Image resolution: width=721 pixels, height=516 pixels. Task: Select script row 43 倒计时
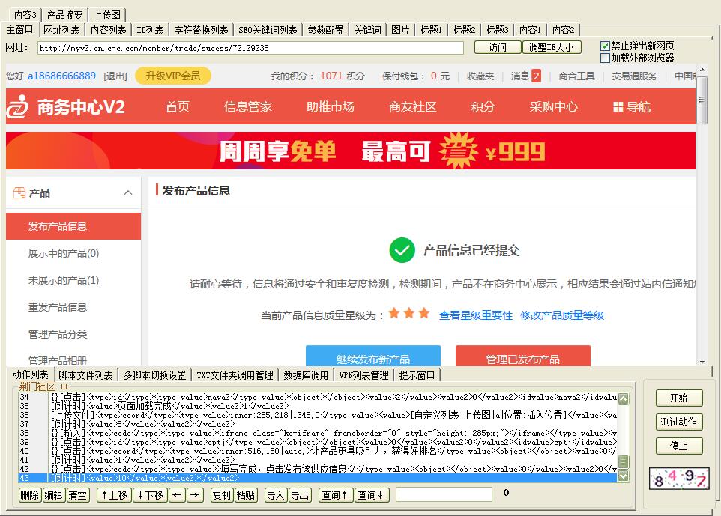click(317, 478)
